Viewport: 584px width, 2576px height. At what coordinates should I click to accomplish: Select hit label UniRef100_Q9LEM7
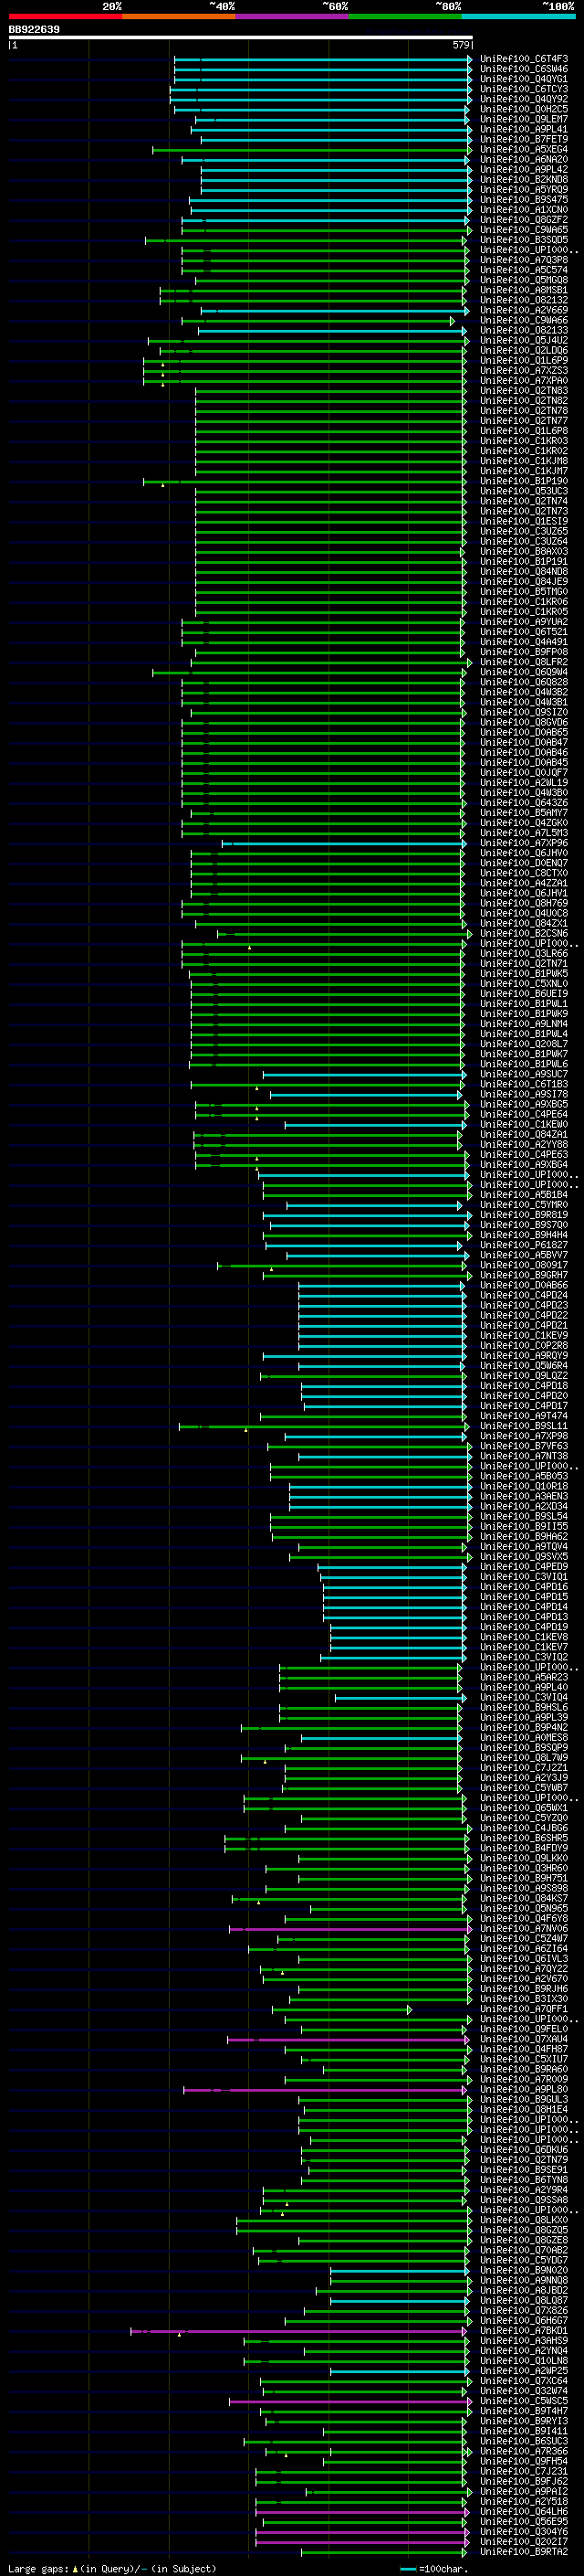(x=524, y=120)
